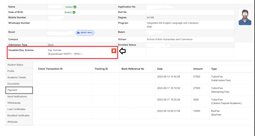Click the Send Mail button

pyautogui.click(x=85, y=33)
